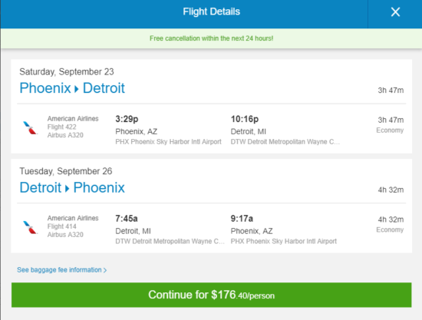Click the Saturday, September 23 date
The image size is (422, 320).
pyautogui.click(x=67, y=72)
